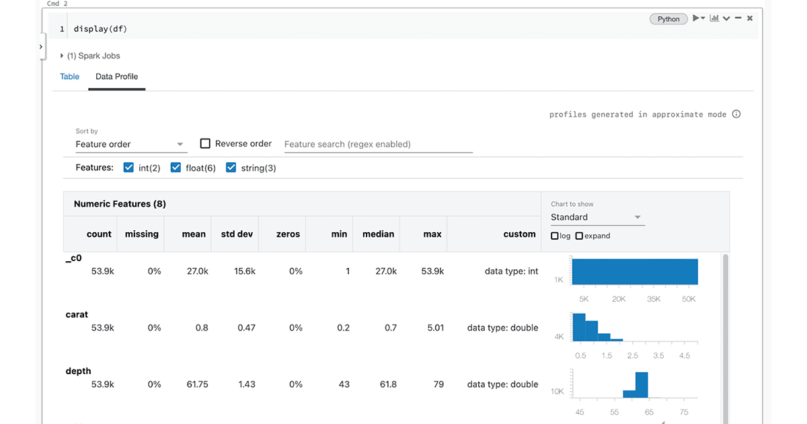
Task: Open the Chart to show Standard dropdown
Action: (x=597, y=217)
